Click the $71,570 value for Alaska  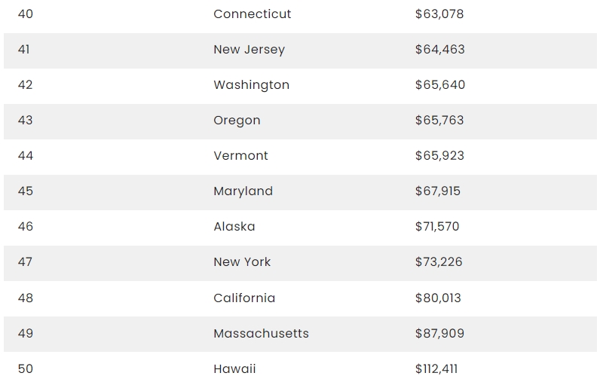click(x=437, y=226)
